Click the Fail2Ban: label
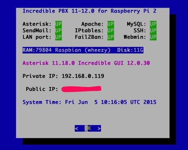 (89, 37)
